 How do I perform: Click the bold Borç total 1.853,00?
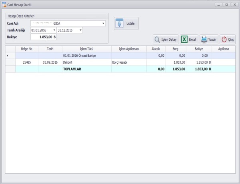pos(176,69)
